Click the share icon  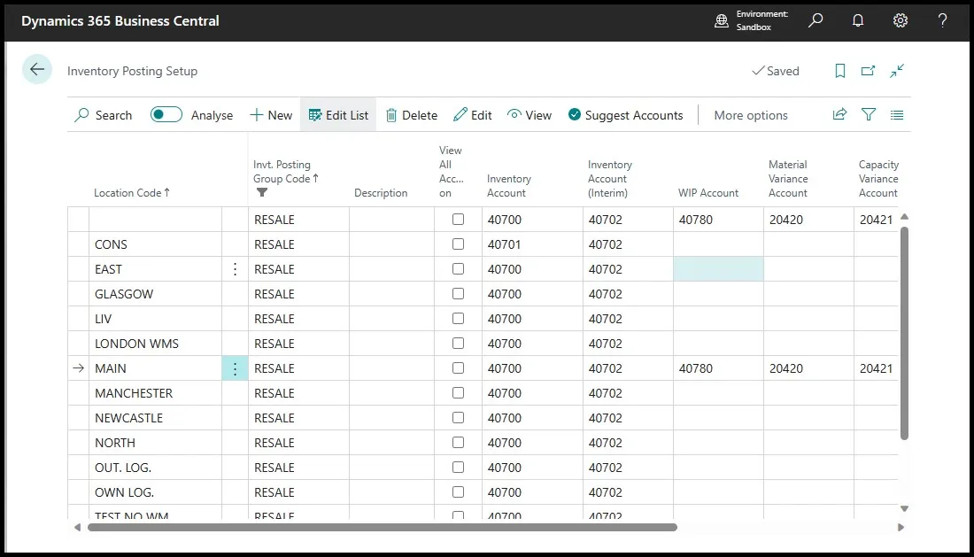pos(839,114)
